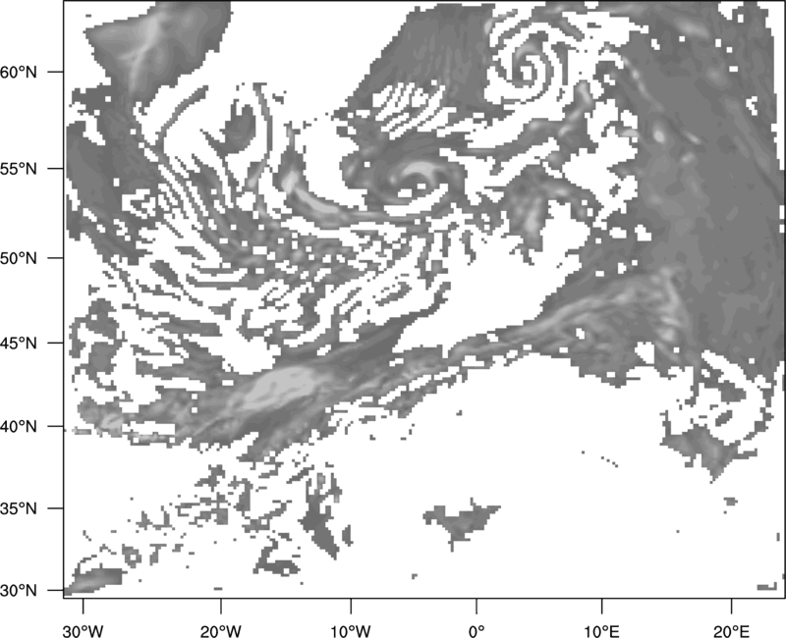Click the 40°N latitude label
This screenshot has width=786, height=638.
19,427
